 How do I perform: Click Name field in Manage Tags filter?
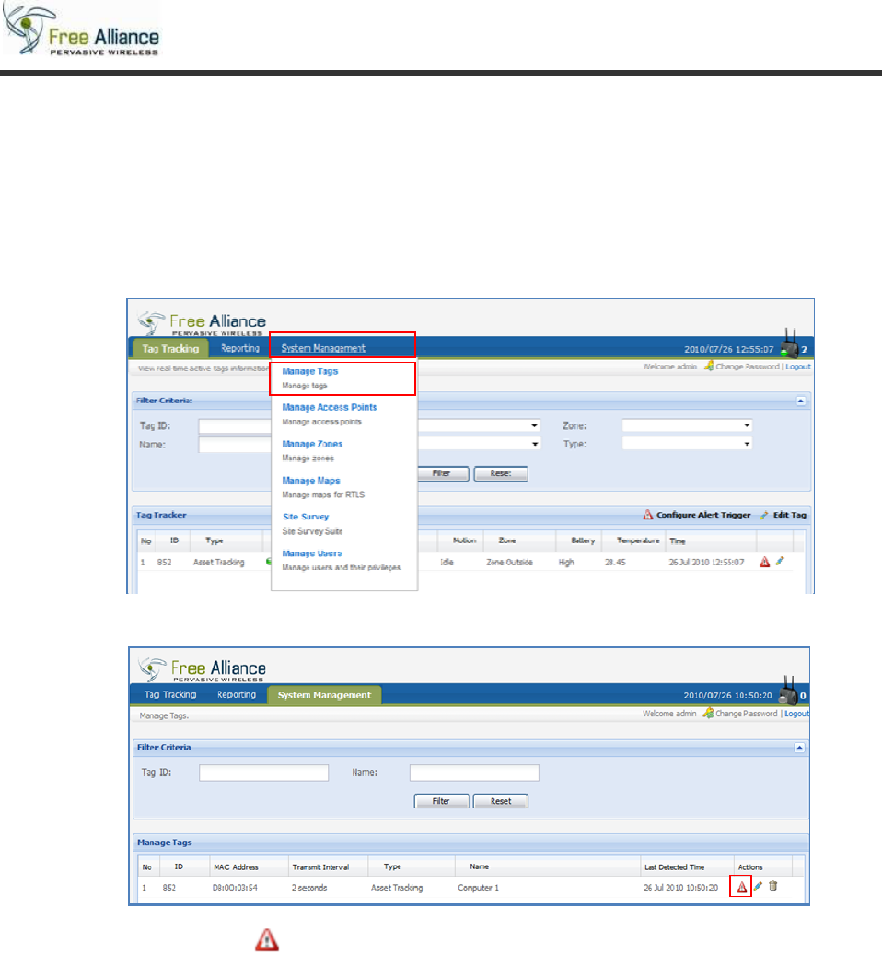pos(474,773)
